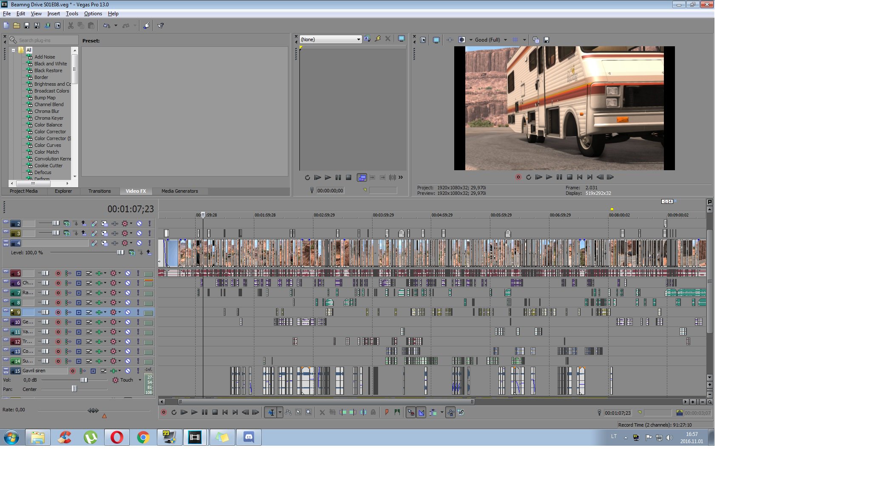Open the Tools menu
The width and height of the screenshot is (871, 489).
[72, 14]
